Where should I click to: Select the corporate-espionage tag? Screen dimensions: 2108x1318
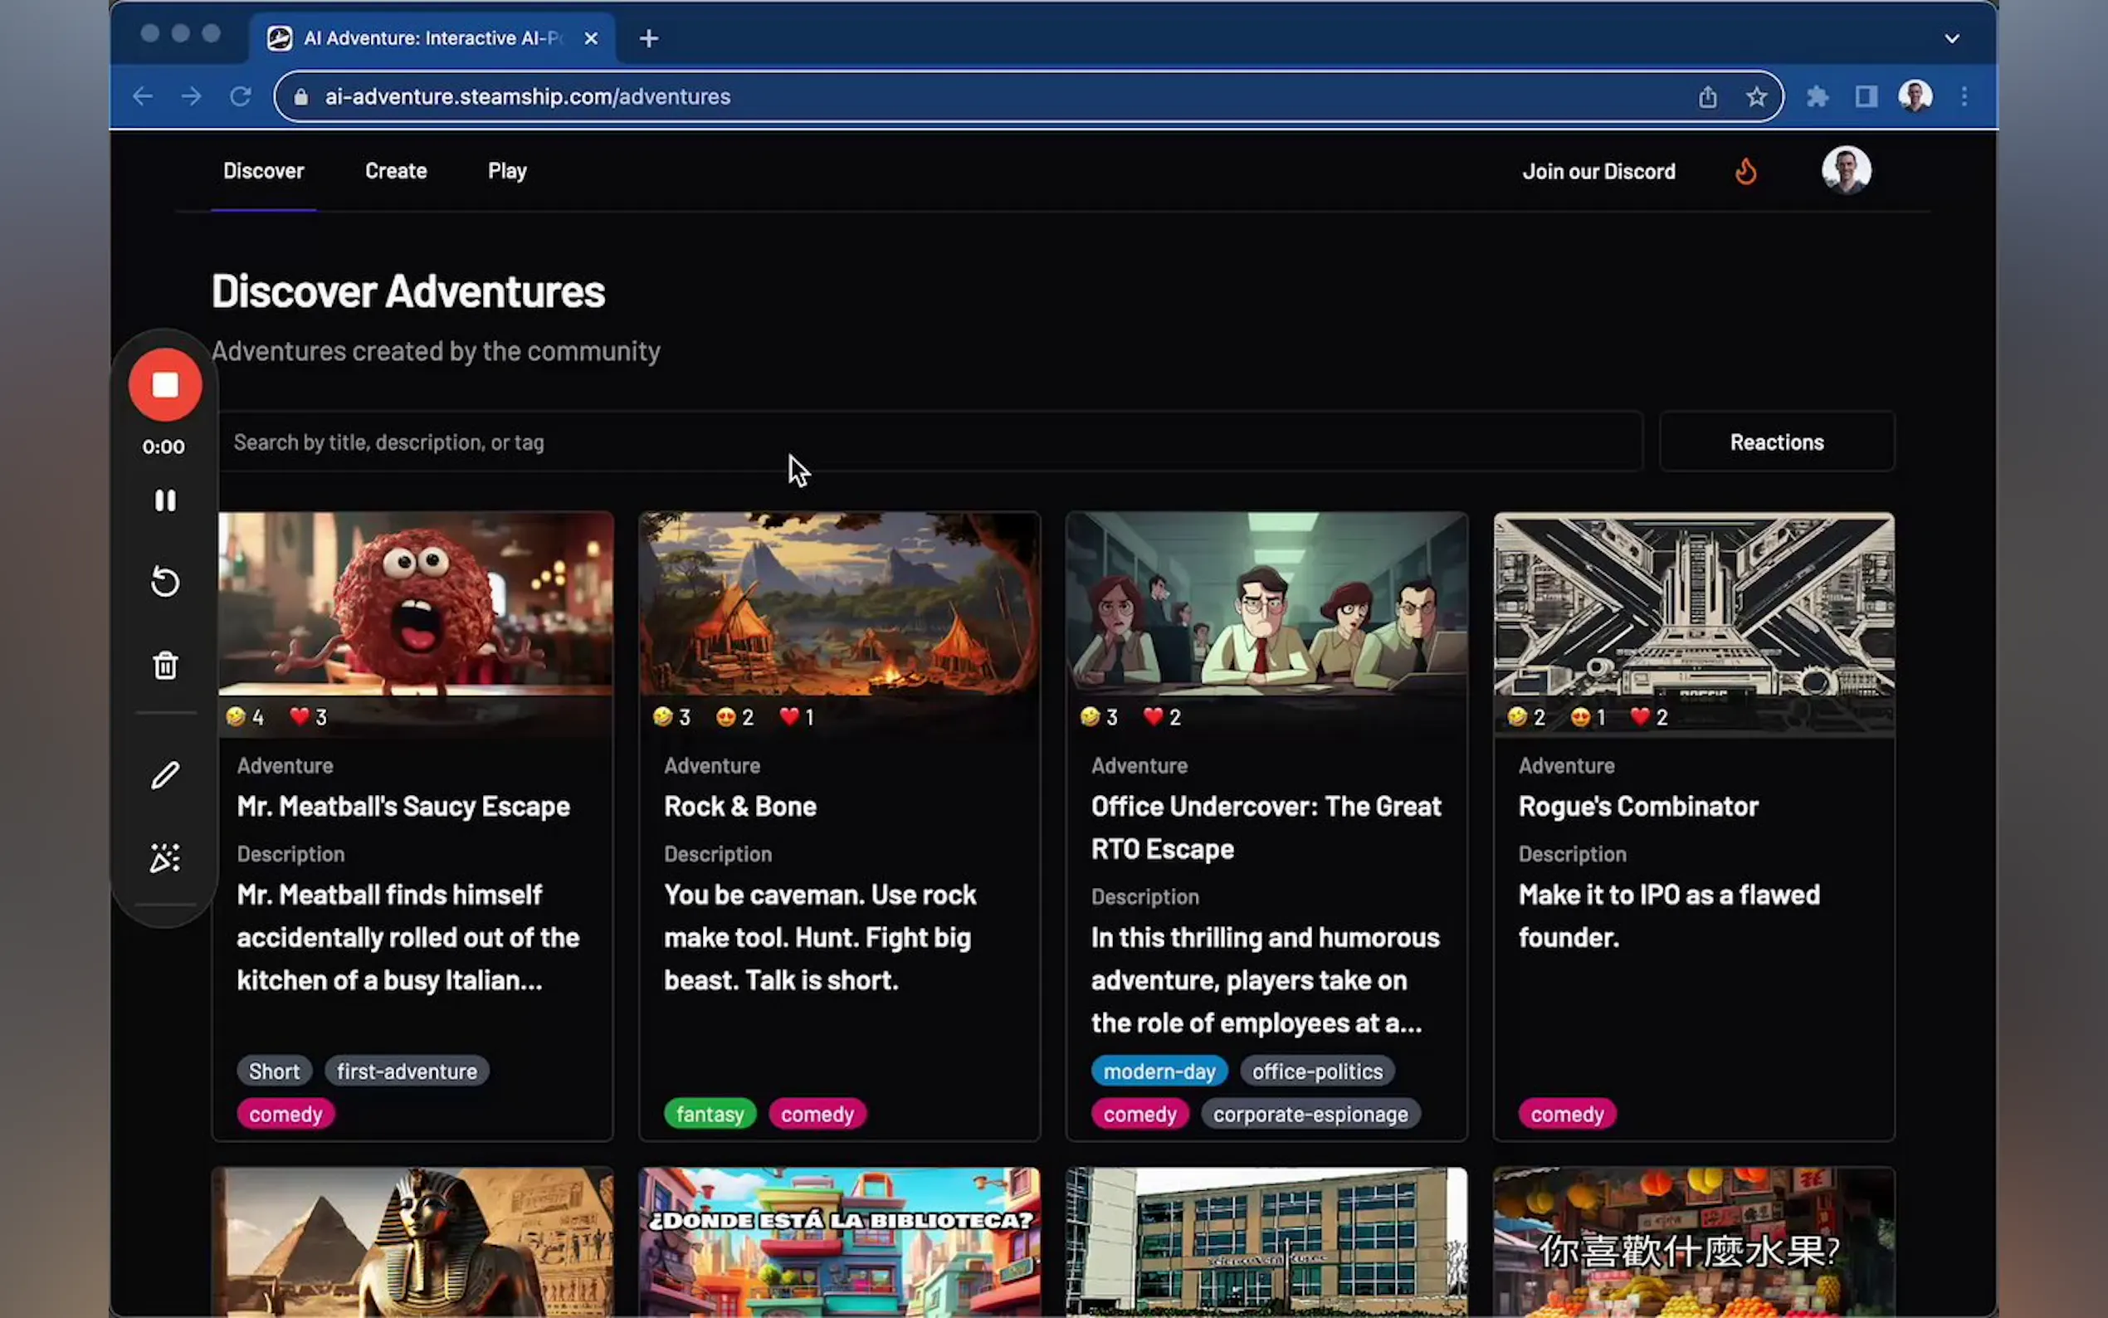1310,1114
